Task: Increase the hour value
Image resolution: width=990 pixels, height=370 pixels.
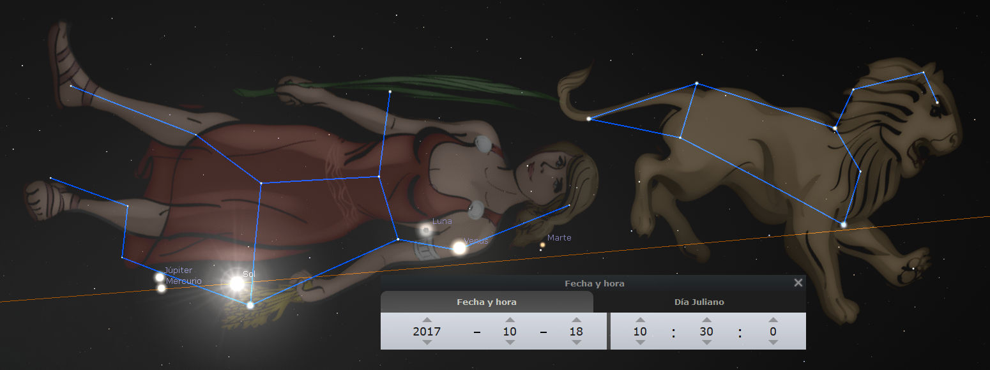Action: (x=640, y=320)
